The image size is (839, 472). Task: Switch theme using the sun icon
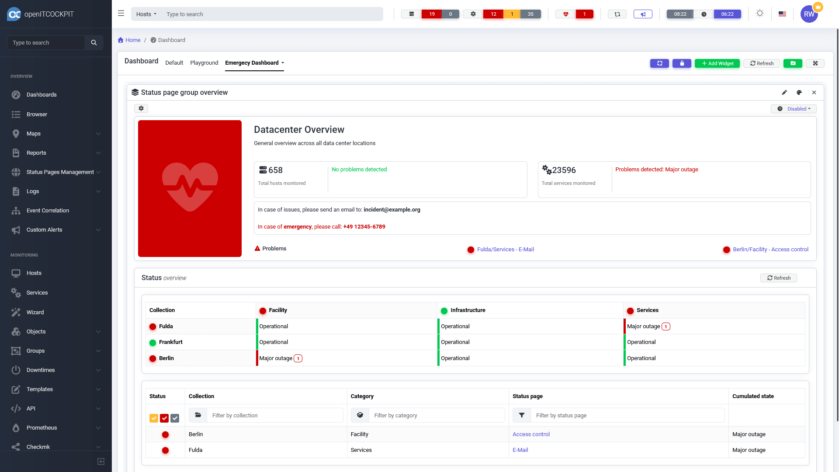tap(760, 14)
